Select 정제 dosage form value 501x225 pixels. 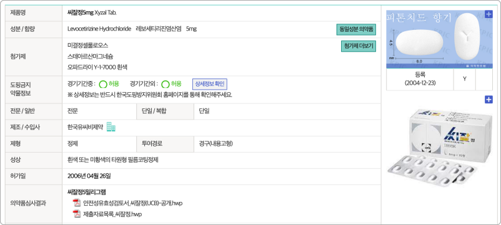72,144
